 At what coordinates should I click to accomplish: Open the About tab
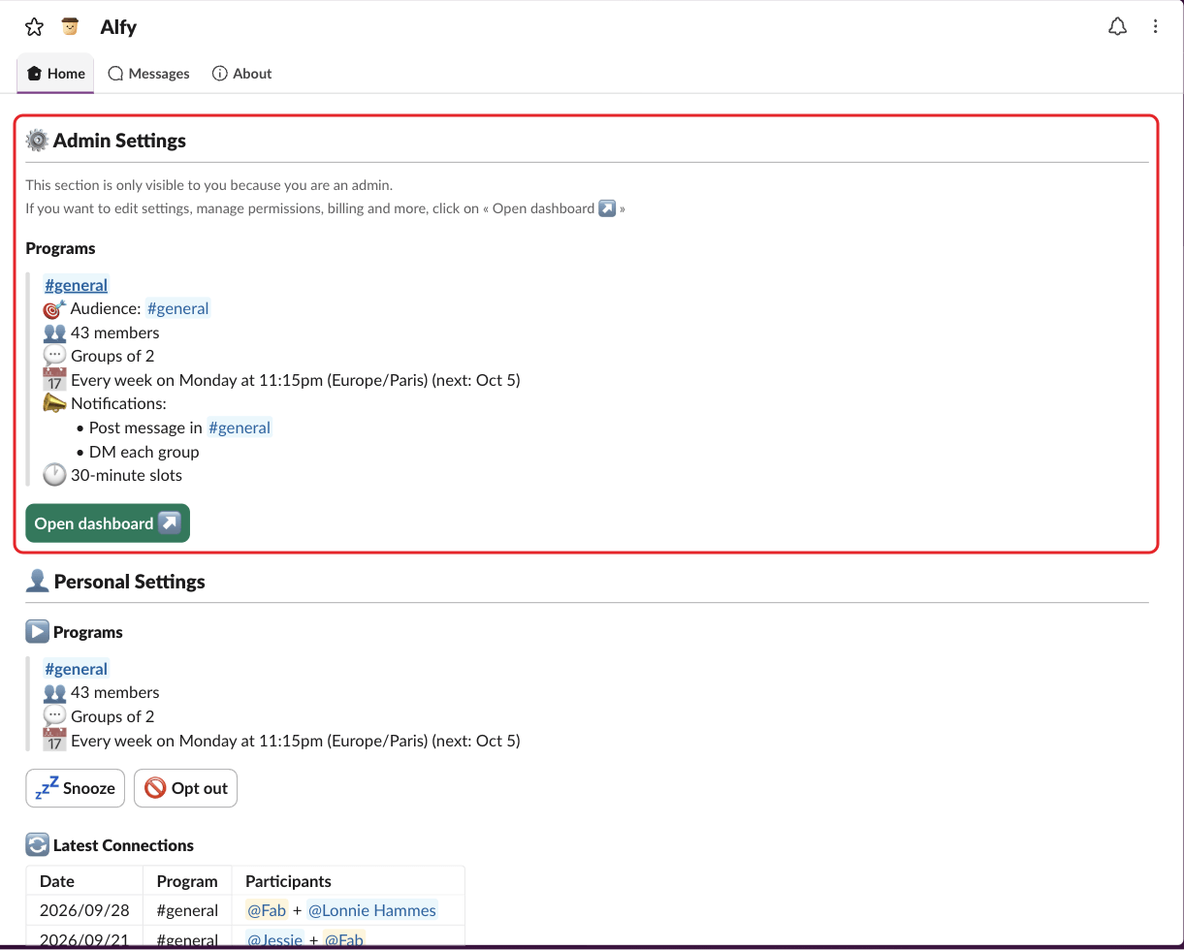click(241, 74)
